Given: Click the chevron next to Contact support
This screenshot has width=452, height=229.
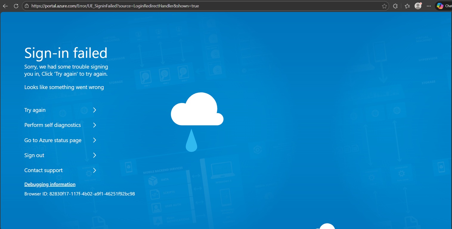Looking at the screenshot, I should click(95, 170).
